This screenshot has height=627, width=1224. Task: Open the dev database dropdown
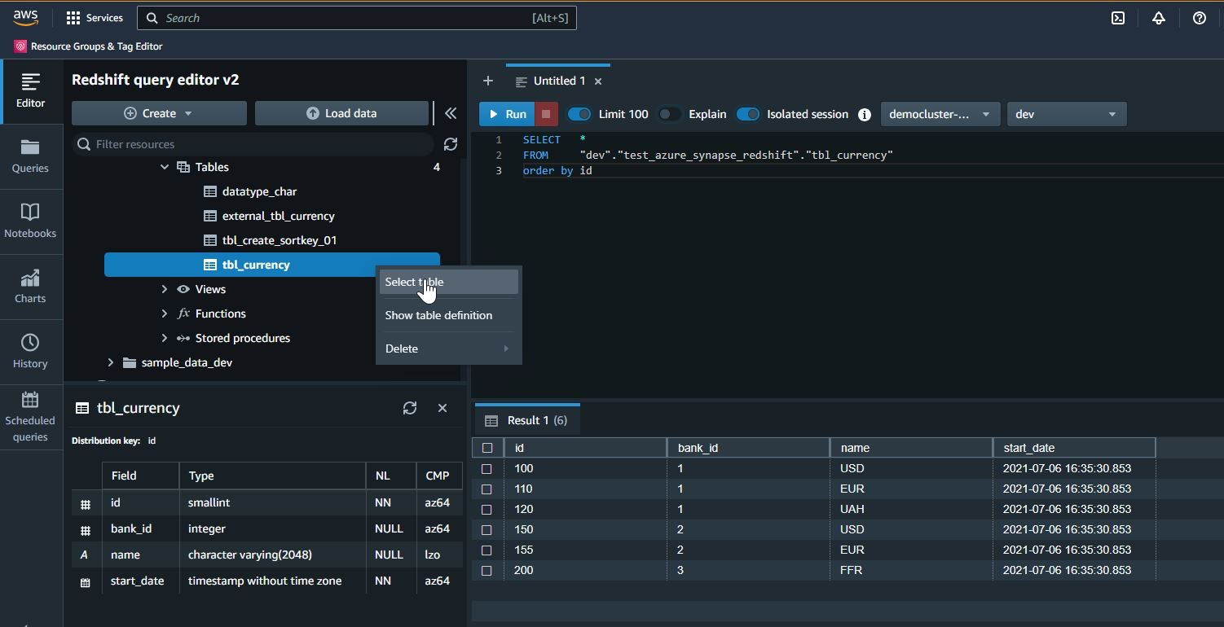[x=1066, y=114]
